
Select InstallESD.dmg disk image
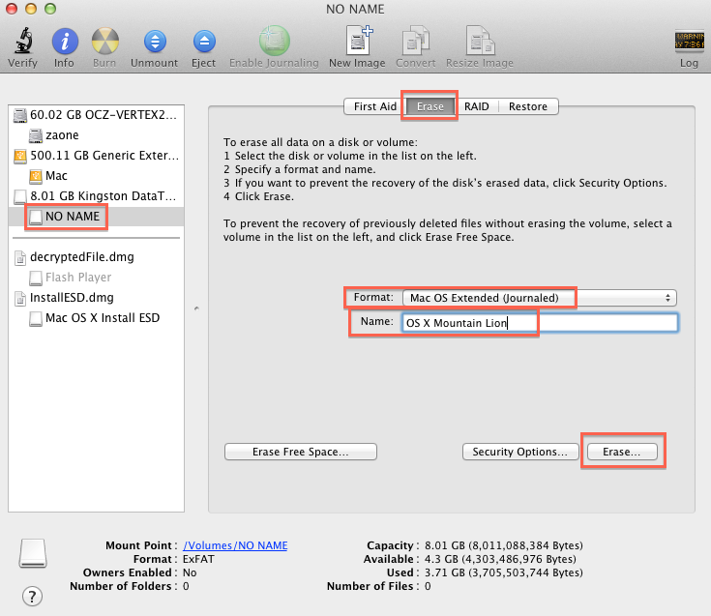(96, 298)
